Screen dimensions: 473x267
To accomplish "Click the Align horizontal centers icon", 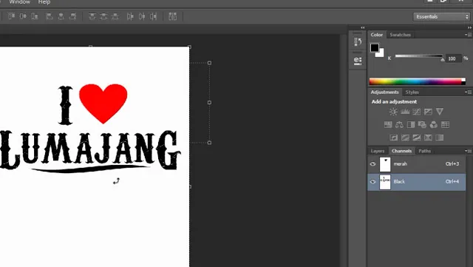I will 61,16.
